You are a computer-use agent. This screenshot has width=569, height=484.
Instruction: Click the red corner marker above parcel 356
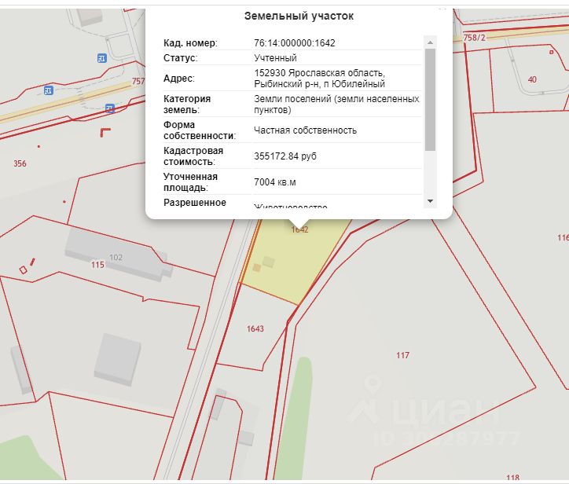pyautogui.click(x=105, y=133)
